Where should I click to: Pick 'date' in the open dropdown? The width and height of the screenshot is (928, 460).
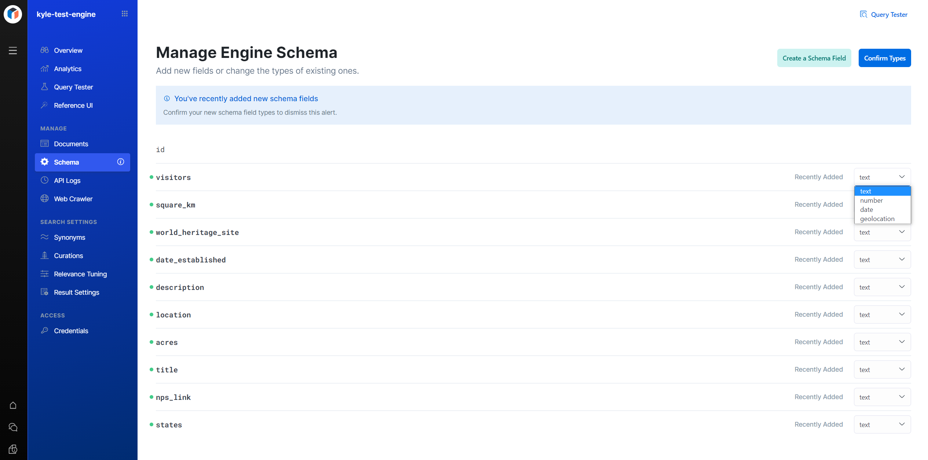[866, 210]
